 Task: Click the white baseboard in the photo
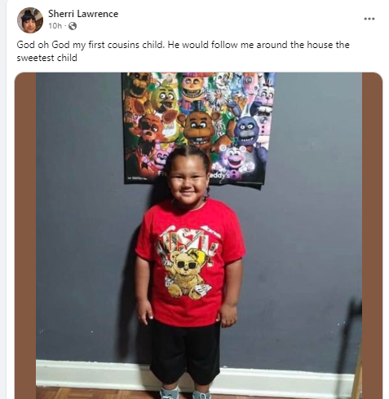coord(92,373)
